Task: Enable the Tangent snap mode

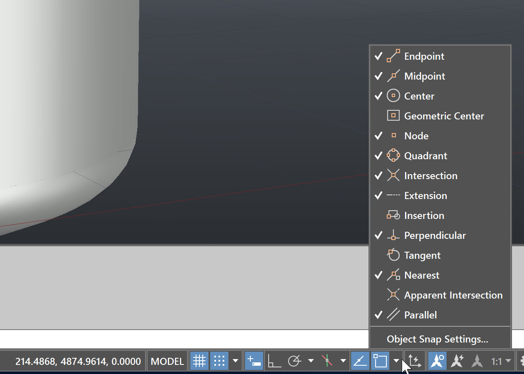Action: 422,255
